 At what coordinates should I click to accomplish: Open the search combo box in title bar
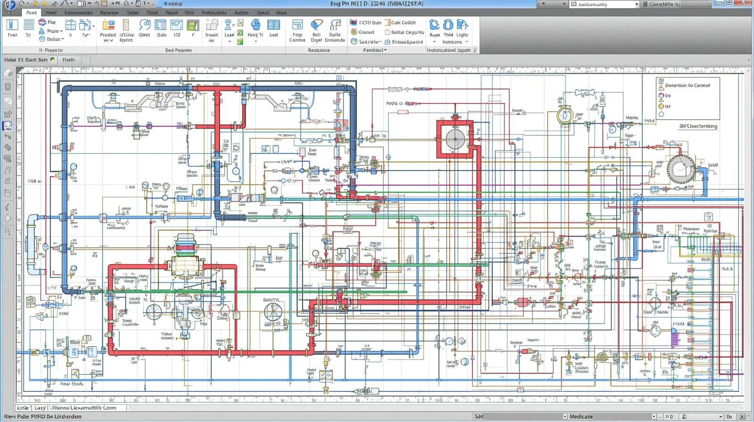point(603,4)
